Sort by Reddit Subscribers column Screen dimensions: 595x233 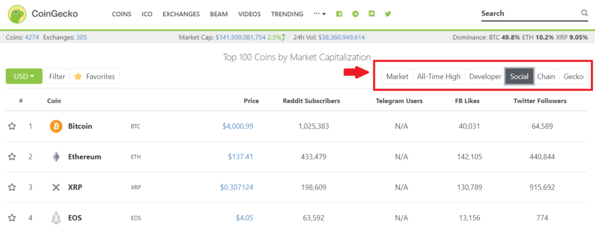point(311,101)
